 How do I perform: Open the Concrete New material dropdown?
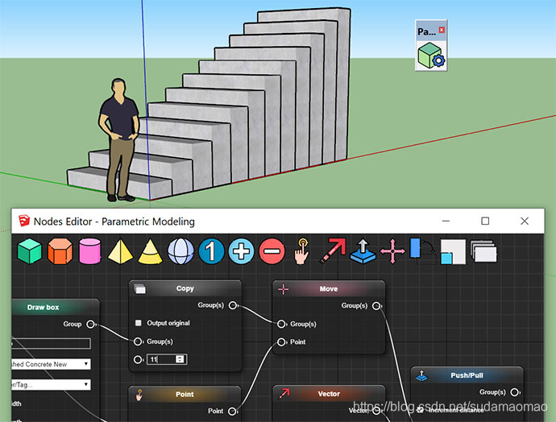click(x=51, y=364)
